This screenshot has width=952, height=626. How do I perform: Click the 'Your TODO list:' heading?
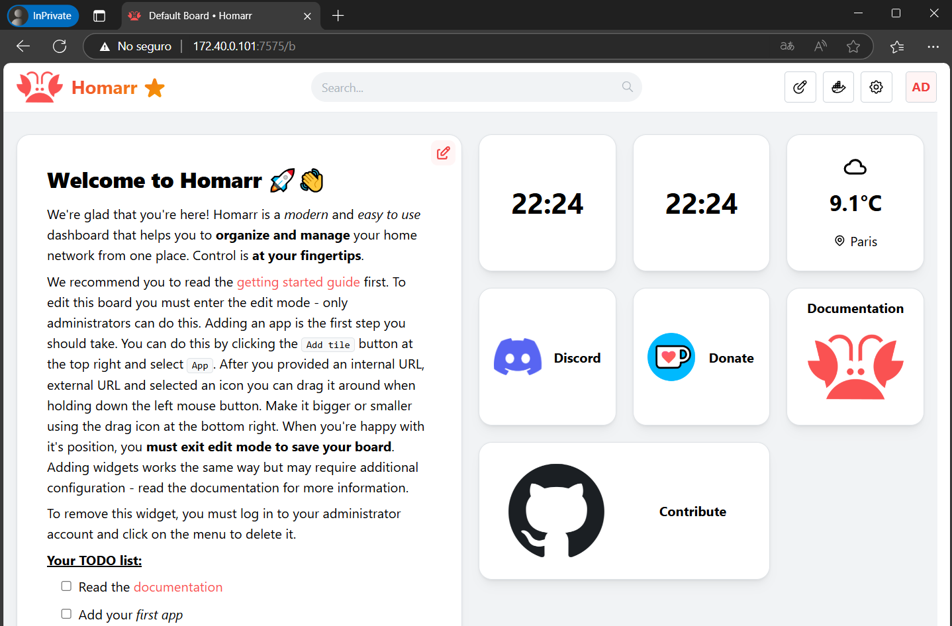coord(94,560)
